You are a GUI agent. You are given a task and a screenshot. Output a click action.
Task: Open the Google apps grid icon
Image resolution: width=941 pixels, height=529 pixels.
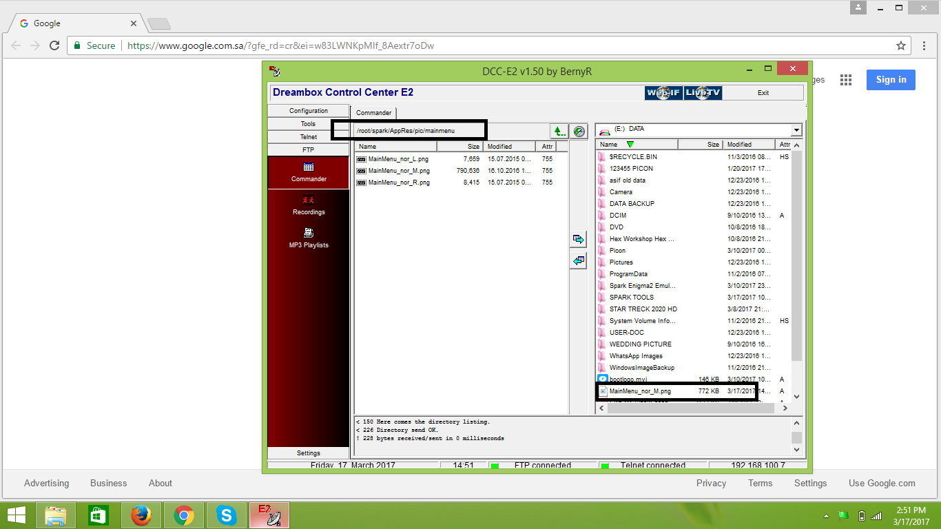[x=846, y=80]
